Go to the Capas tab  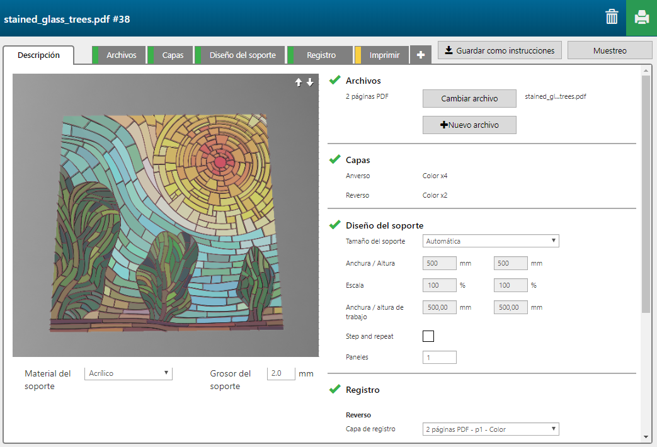[x=173, y=55]
